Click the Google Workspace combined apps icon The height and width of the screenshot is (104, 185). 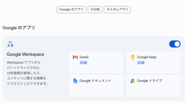(x=10, y=44)
